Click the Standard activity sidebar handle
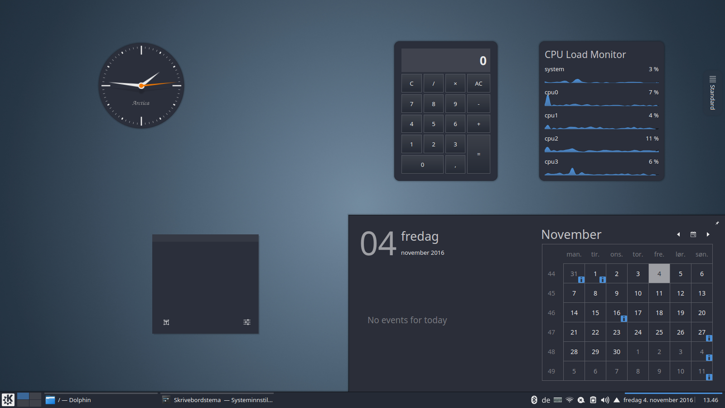 [x=713, y=93]
